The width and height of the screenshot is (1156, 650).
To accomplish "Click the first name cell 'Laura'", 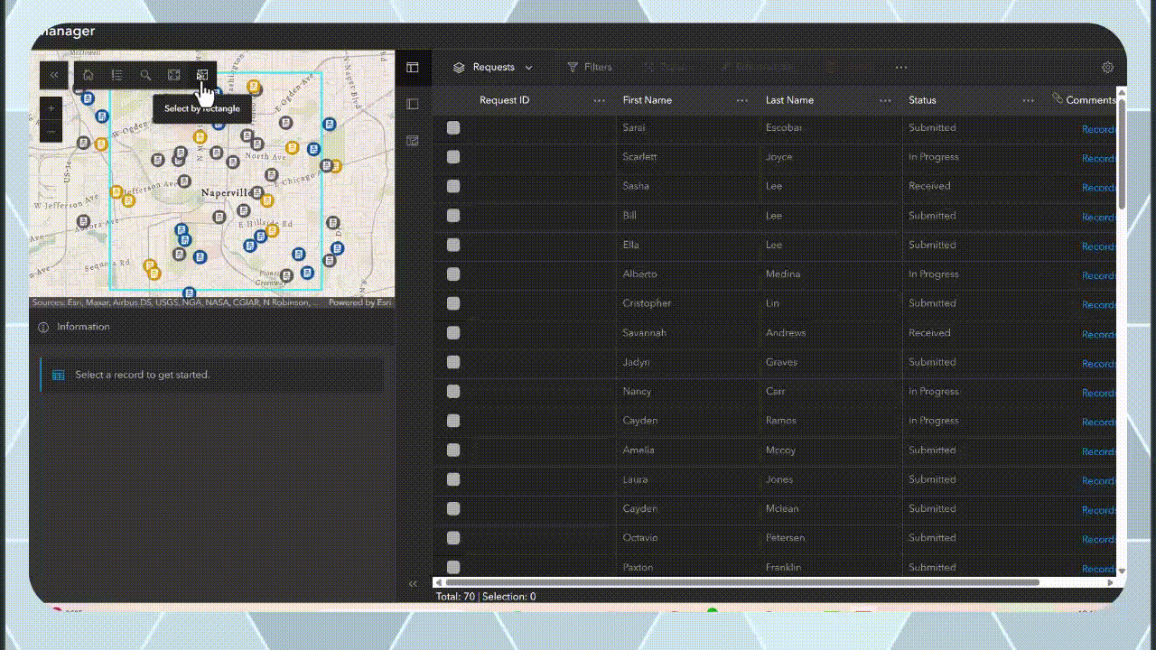I will (635, 479).
